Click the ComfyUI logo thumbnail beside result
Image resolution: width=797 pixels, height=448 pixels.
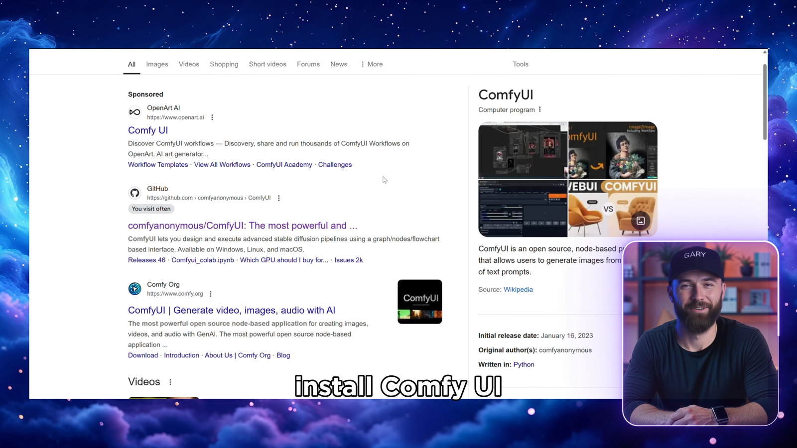click(419, 302)
